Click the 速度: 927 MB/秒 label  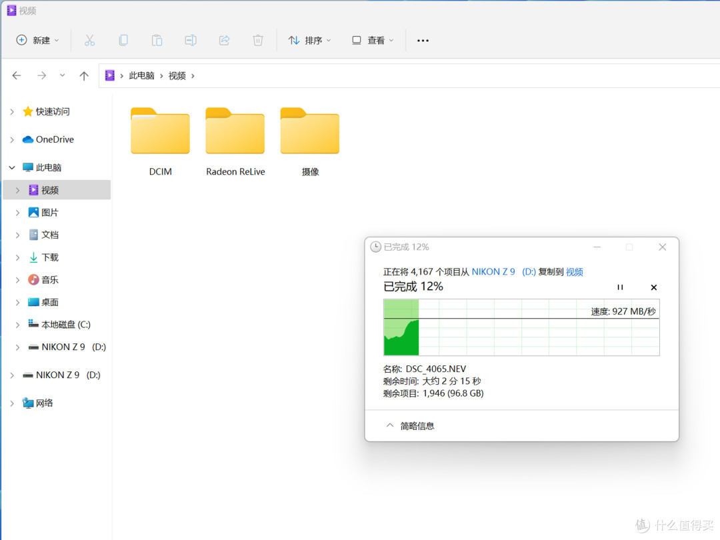[x=623, y=311]
